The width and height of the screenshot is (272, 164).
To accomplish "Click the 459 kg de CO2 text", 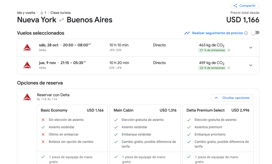I will 211,63.
